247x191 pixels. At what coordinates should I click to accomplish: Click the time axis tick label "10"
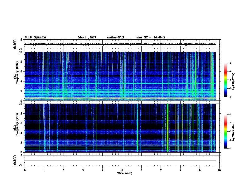[x=219, y=170]
